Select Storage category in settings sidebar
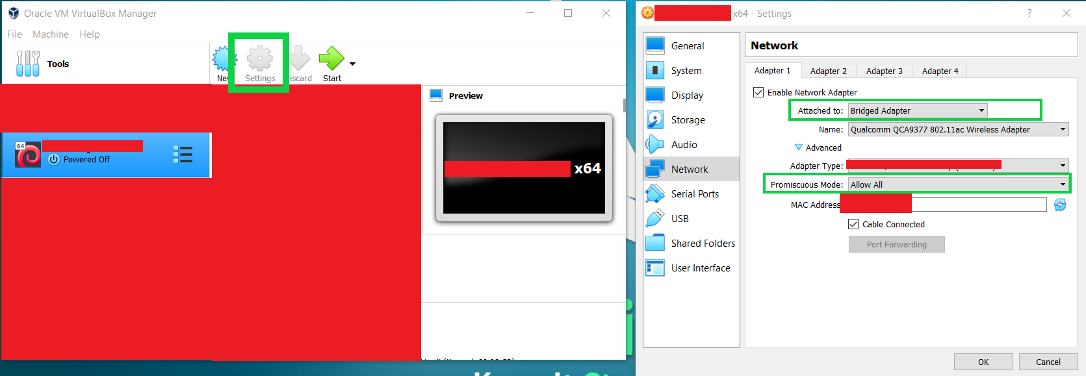The width and height of the screenshot is (1086, 376). [x=688, y=120]
